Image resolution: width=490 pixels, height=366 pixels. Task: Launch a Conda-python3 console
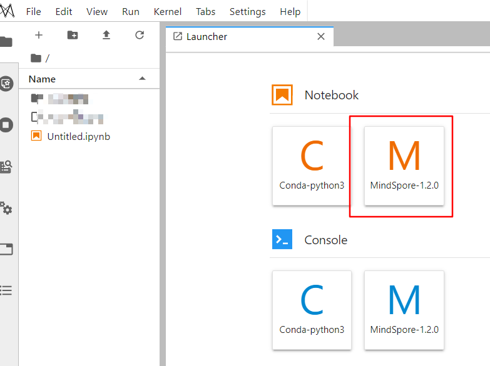312,310
